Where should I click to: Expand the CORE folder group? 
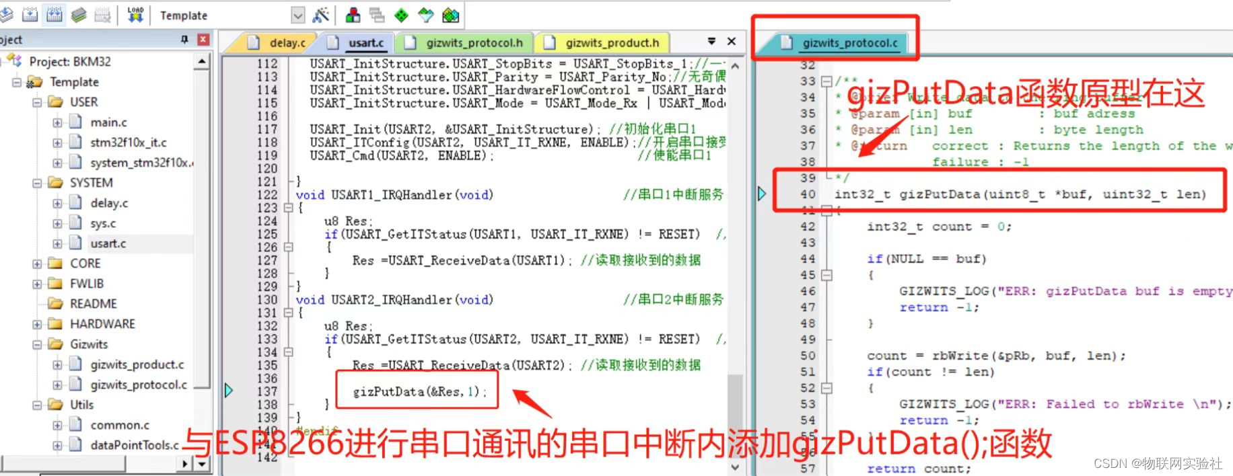click(37, 264)
